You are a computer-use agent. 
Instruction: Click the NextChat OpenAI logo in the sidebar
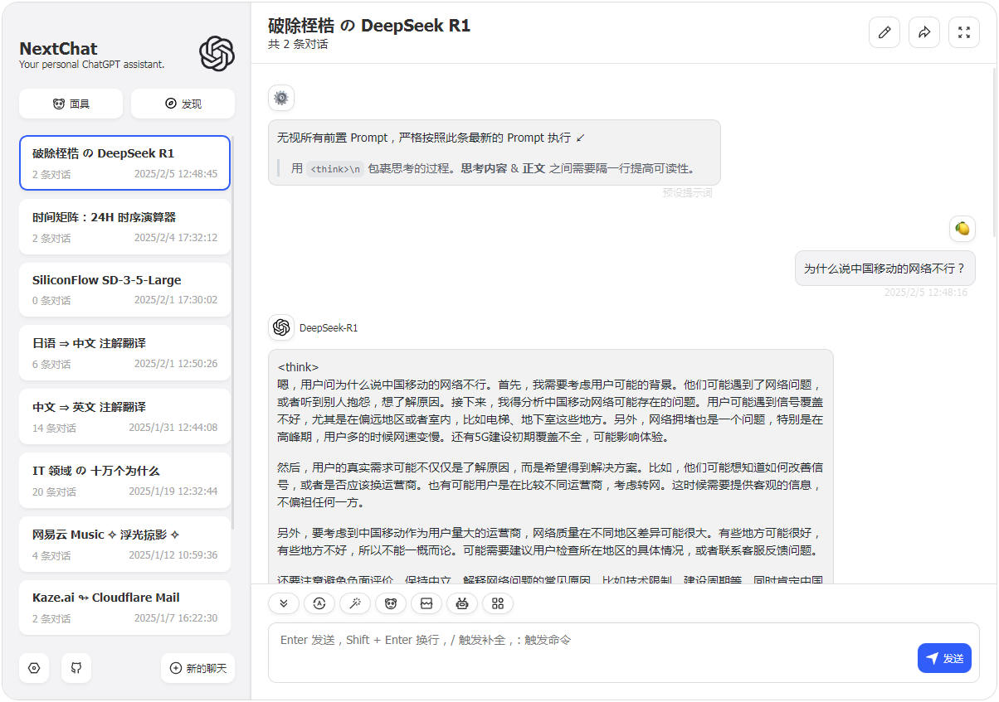pyautogui.click(x=217, y=54)
